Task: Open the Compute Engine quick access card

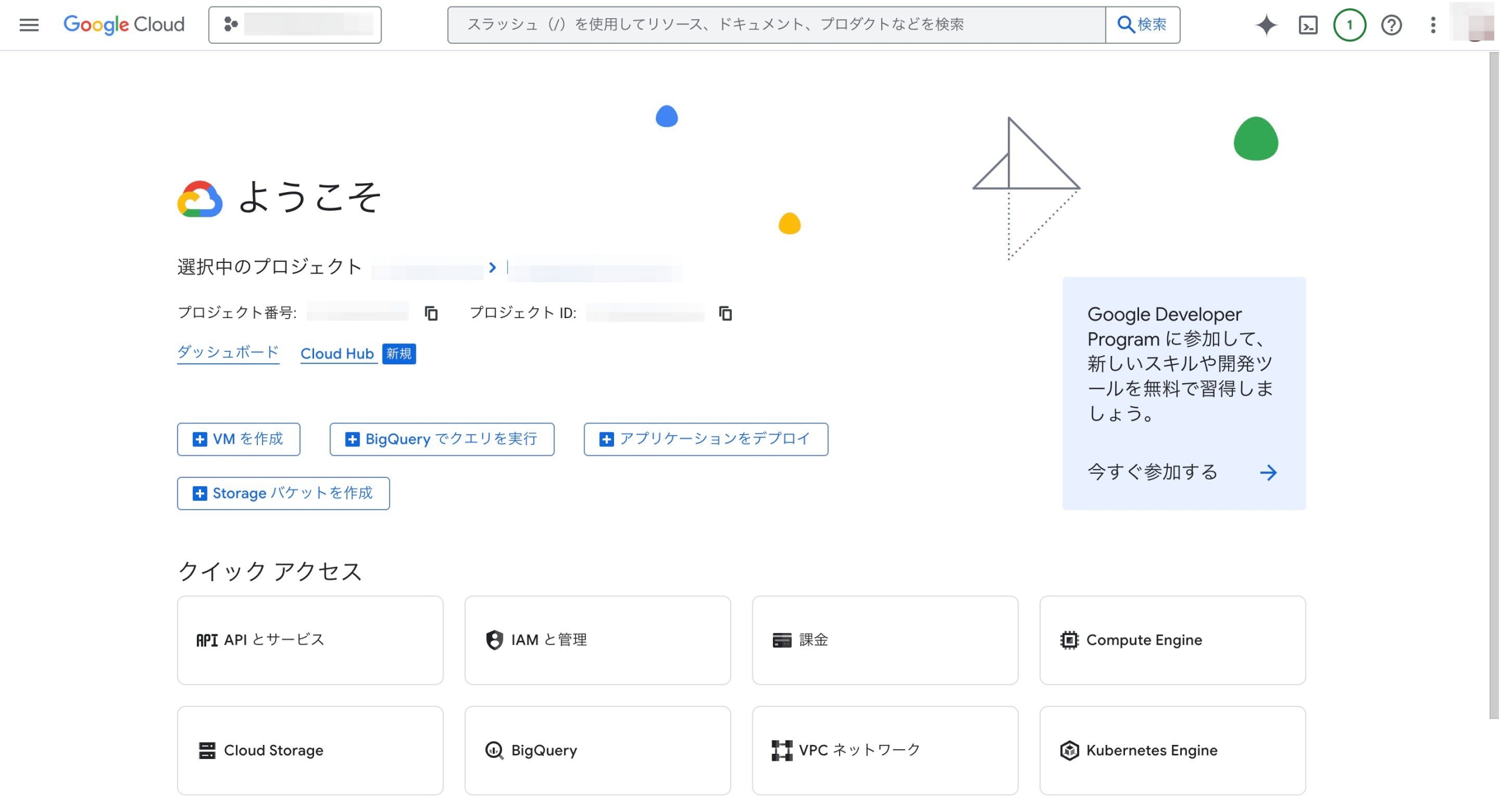Action: coord(1172,640)
